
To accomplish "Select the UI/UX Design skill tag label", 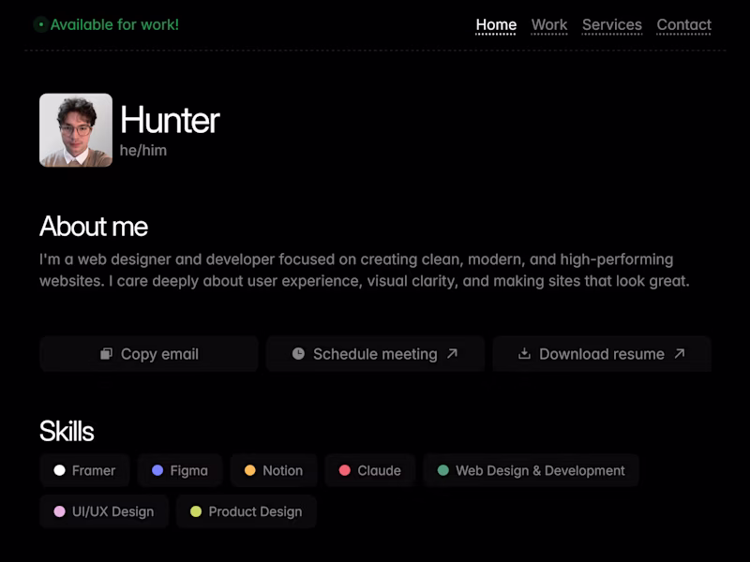I will [x=112, y=511].
